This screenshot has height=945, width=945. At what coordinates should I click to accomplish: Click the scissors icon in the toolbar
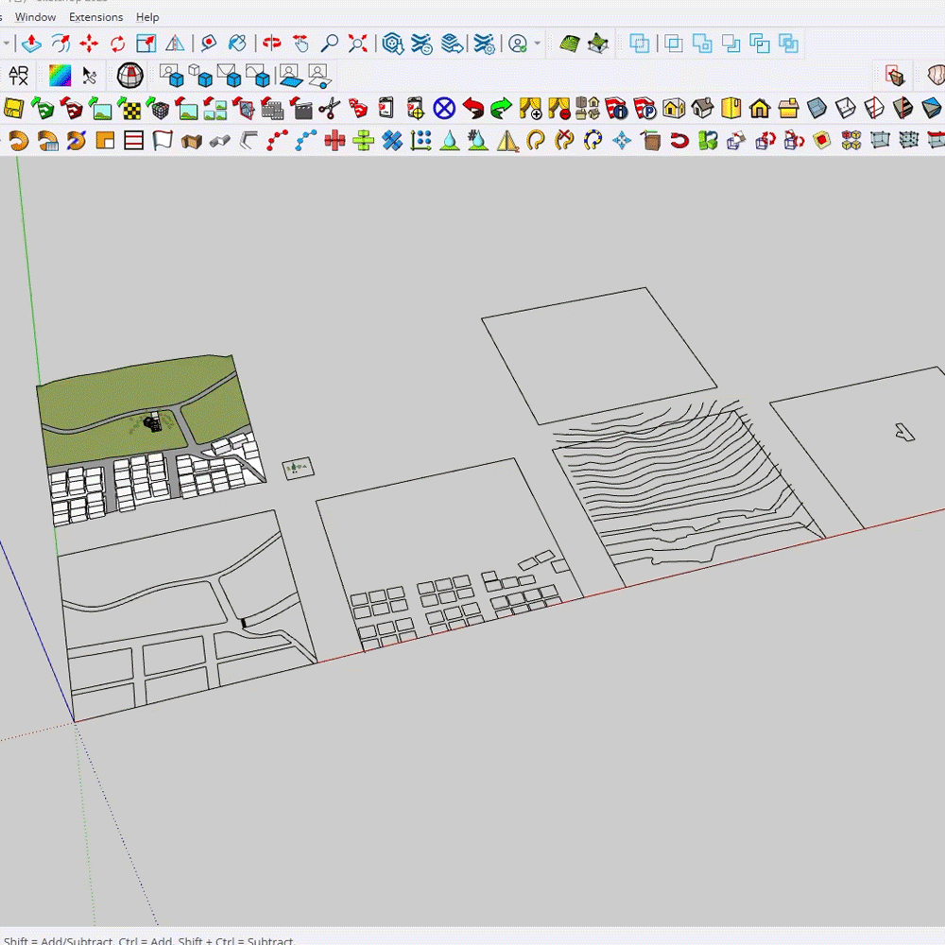[x=329, y=109]
